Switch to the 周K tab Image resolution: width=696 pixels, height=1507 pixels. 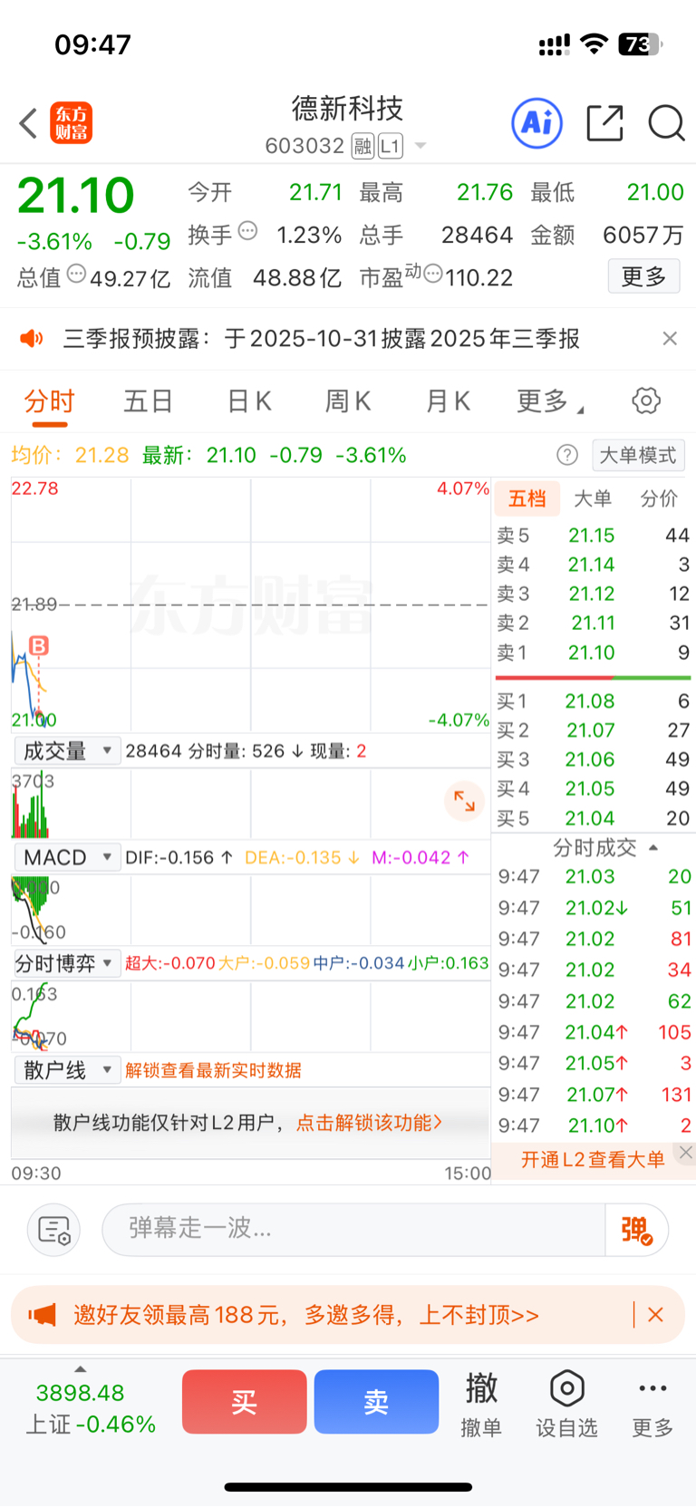(348, 401)
